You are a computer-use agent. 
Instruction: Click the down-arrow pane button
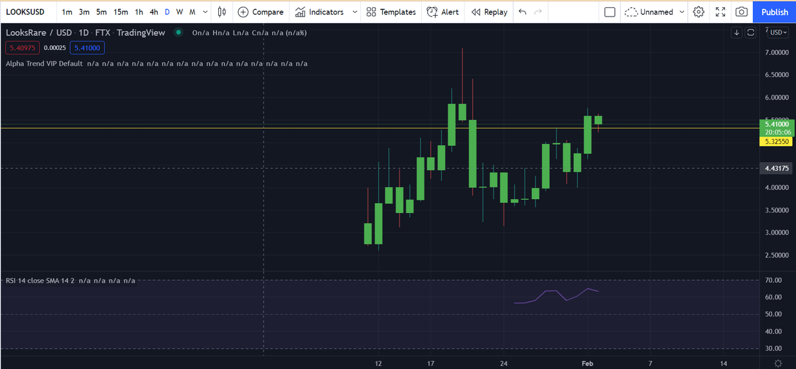(x=737, y=33)
